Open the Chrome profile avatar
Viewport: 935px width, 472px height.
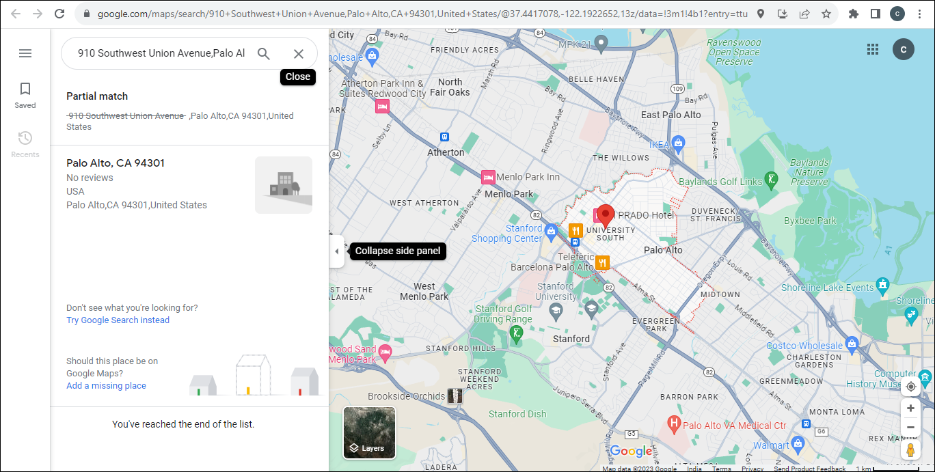(897, 14)
